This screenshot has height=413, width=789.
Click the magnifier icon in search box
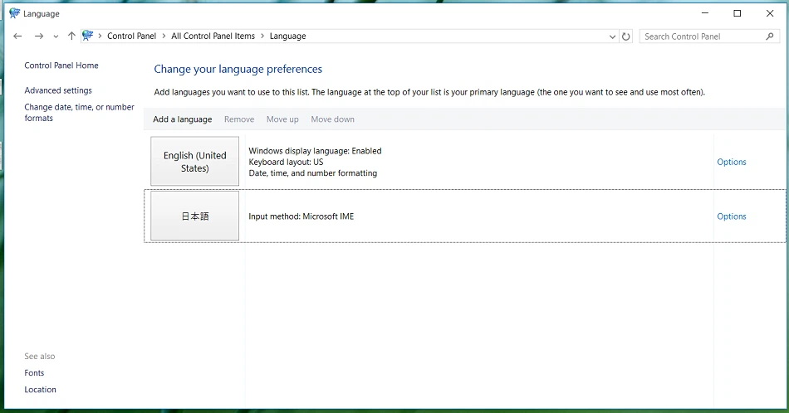click(770, 36)
